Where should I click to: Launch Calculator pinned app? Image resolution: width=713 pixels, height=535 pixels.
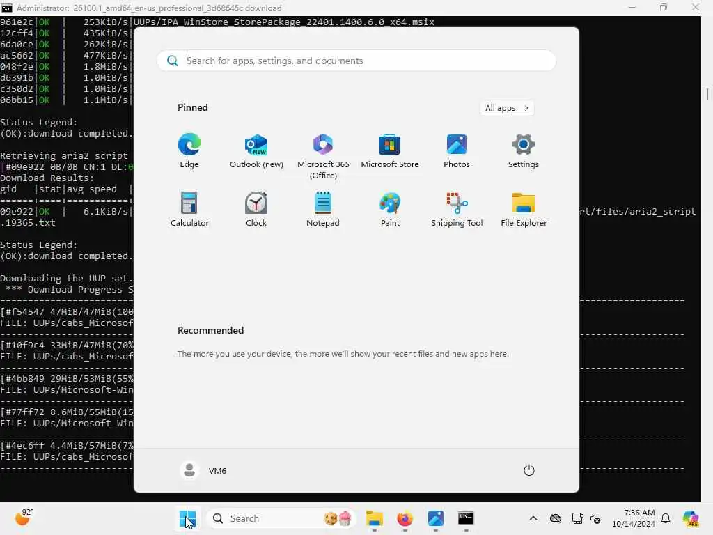(189, 210)
